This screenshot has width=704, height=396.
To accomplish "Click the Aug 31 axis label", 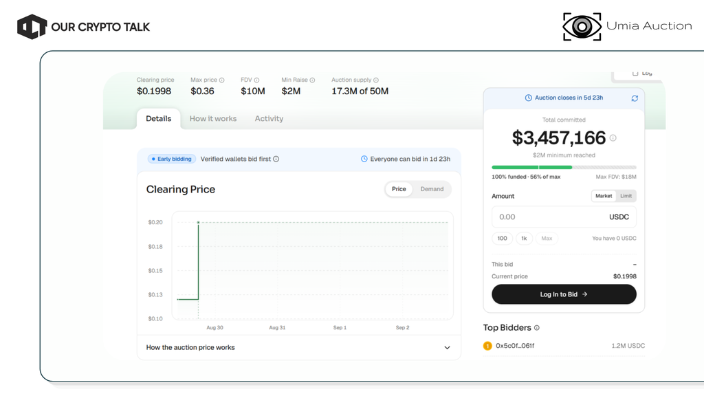I will [x=277, y=328].
